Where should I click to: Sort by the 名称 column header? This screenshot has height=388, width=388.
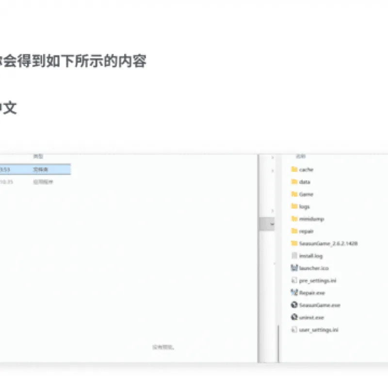pyautogui.click(x=301, y=156)
